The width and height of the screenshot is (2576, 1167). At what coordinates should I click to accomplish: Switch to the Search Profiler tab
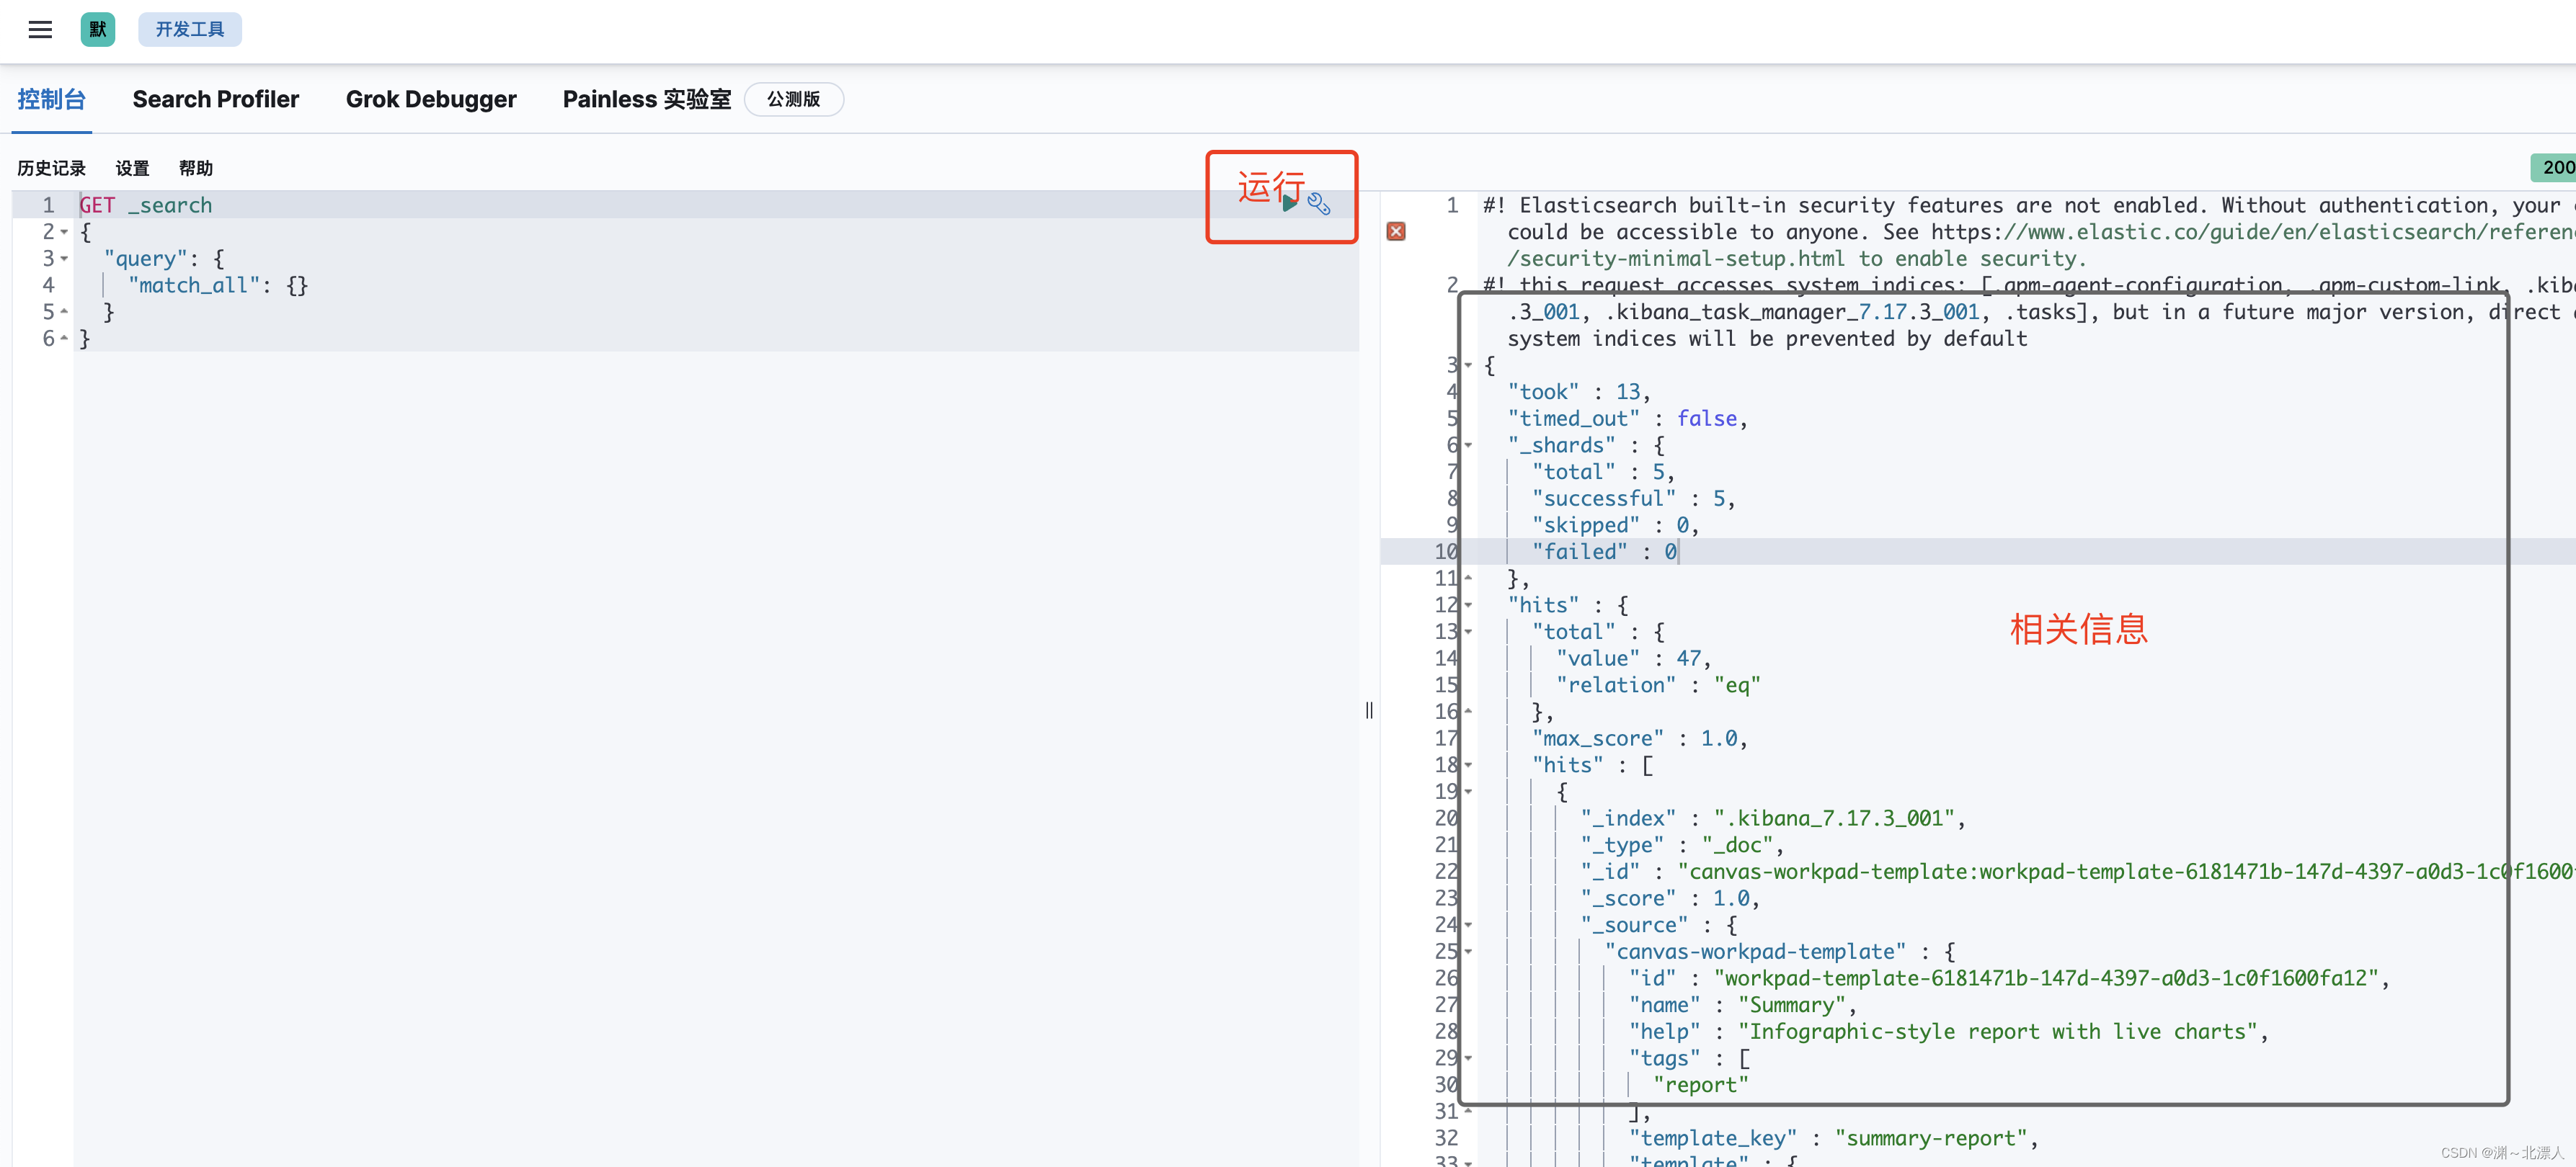215,99
